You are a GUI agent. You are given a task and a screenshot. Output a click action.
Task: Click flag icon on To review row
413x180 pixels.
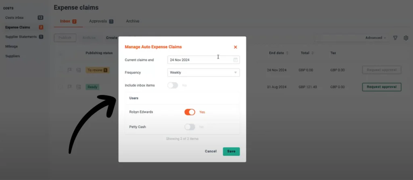69,70
